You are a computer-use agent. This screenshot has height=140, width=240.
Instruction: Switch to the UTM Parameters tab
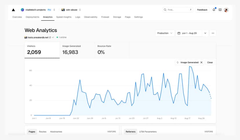(148, 132)
